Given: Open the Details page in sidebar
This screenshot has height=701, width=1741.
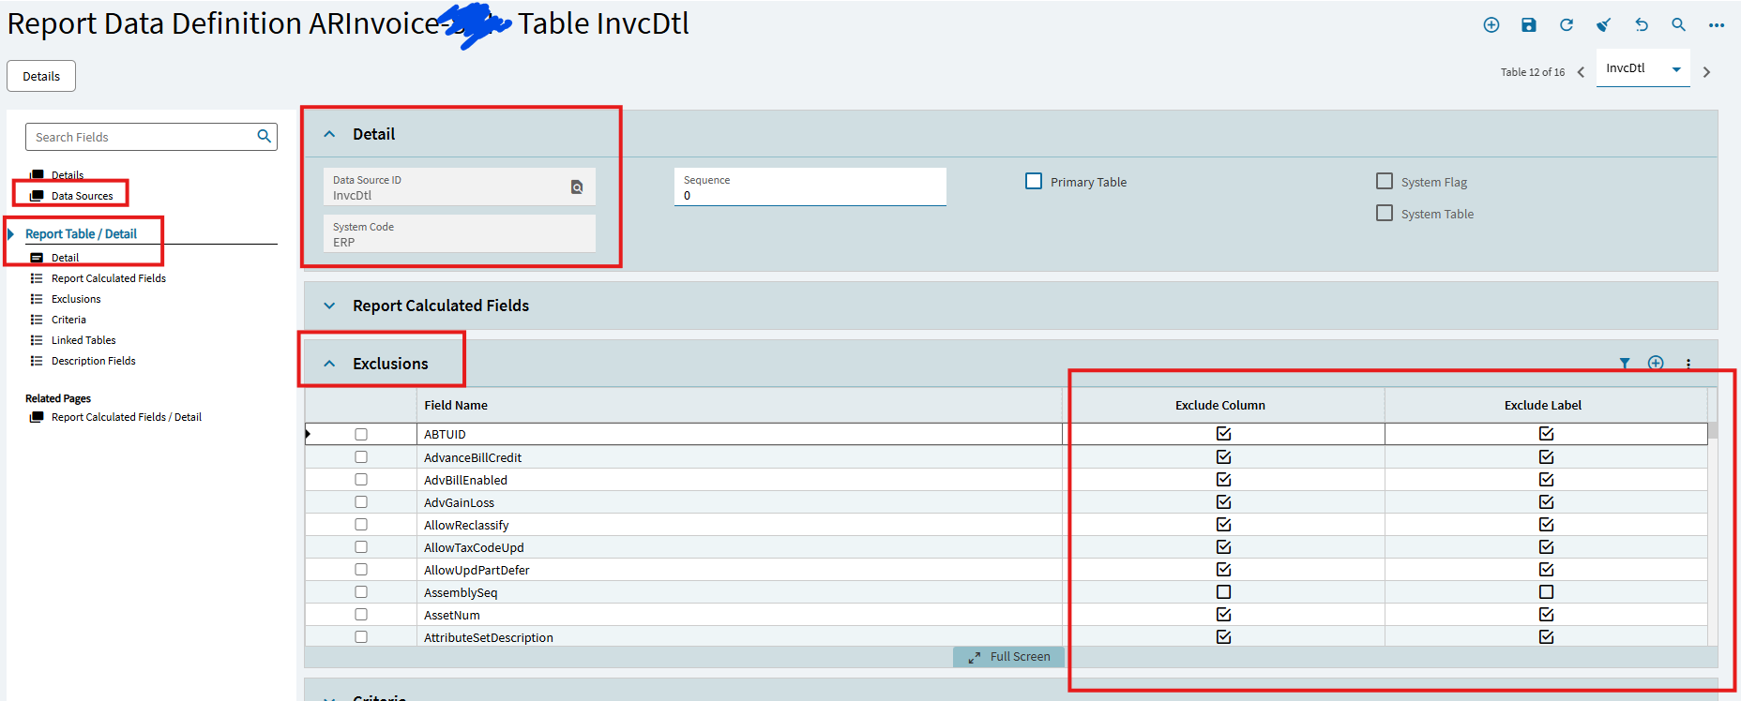Looking at the screenshot, I should pyautogui.click(x=68, y=175).
